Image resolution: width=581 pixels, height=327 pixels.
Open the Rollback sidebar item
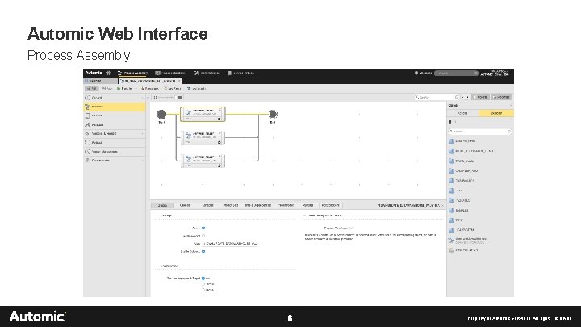(x=115, y=142)
